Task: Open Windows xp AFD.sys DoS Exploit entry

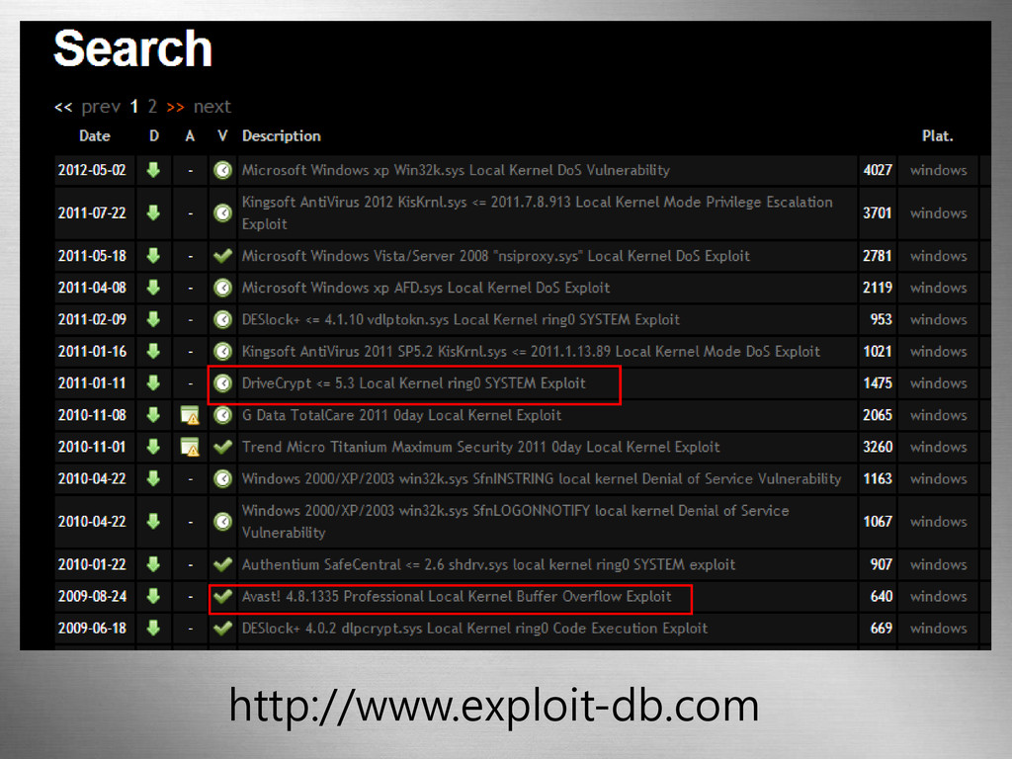Action: pyautogui.click(x=426, y=288)
